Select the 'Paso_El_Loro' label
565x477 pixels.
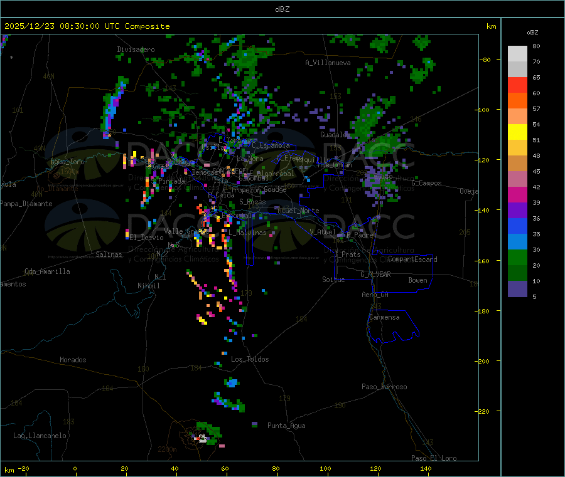point(434,458)
